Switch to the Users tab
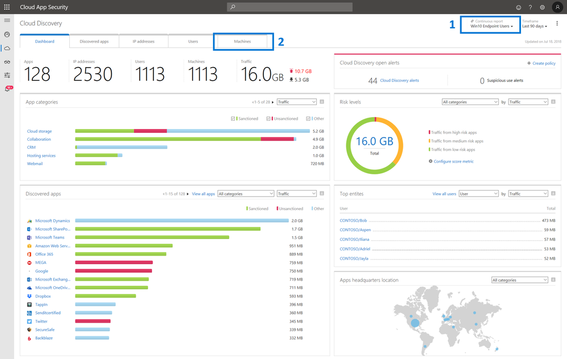This screenshot has height=359, width=567. (x=193, y=41)
